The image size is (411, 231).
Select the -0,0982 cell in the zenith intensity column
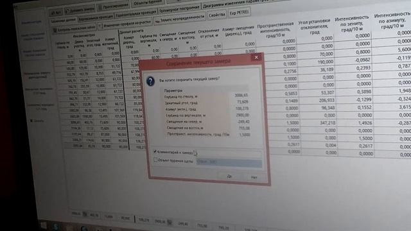[x=362, y=60]
